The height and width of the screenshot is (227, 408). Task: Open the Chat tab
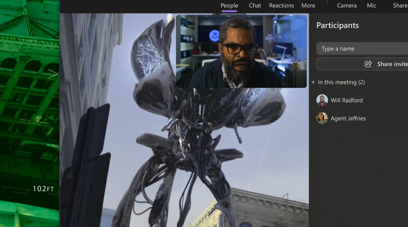[x=255, y=5]
